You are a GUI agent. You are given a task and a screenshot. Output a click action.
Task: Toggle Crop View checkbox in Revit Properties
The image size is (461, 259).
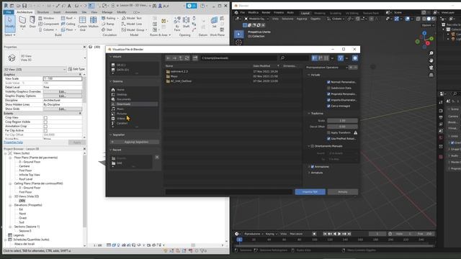click(x=45, y=117)
